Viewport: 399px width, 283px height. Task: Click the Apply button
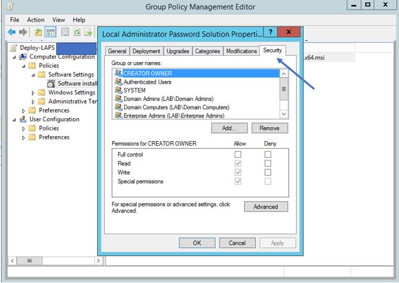pos(278,243)
